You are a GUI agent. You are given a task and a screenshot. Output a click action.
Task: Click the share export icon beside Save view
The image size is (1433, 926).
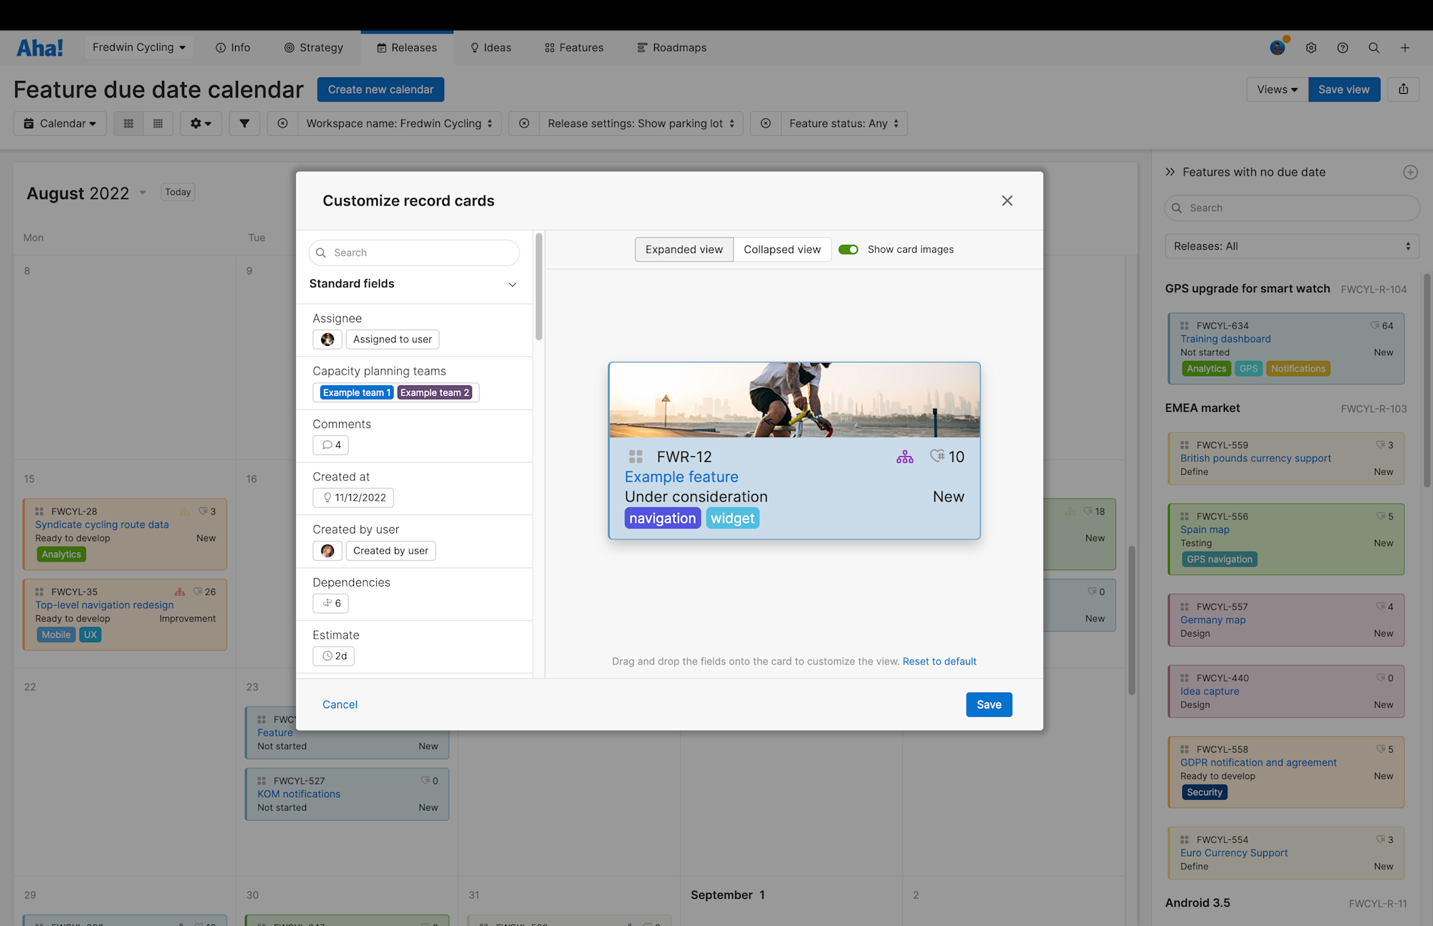click(1403, 90)
